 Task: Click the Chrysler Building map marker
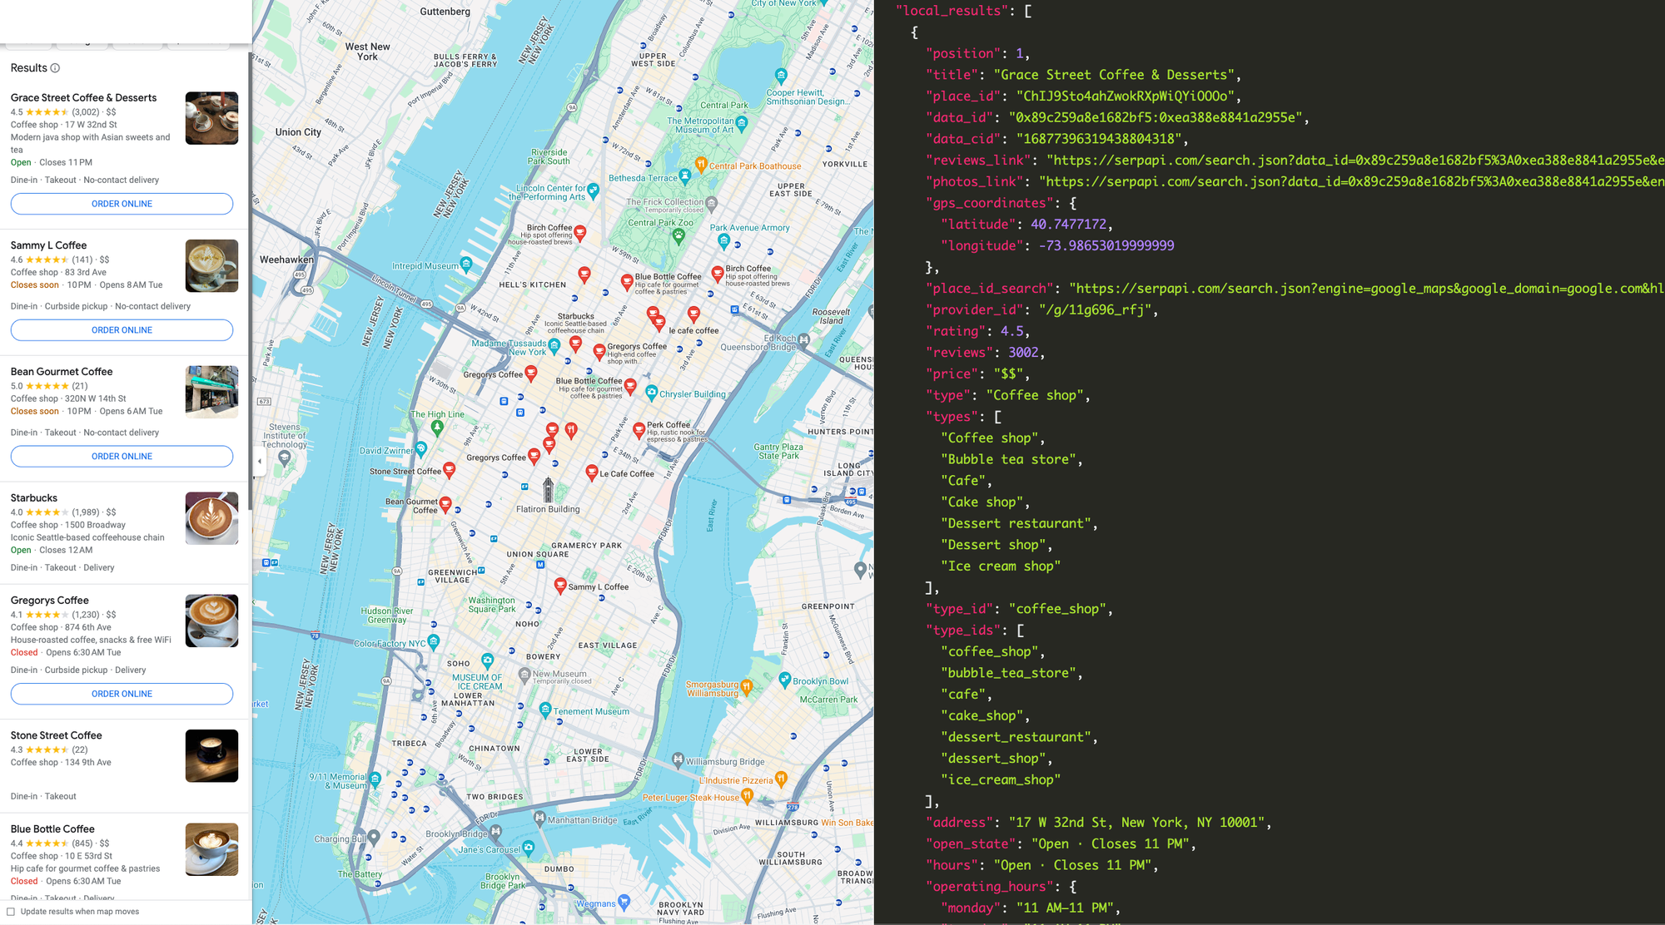[651, 392]
